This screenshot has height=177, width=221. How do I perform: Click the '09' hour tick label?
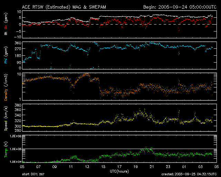tap(55, 167)
